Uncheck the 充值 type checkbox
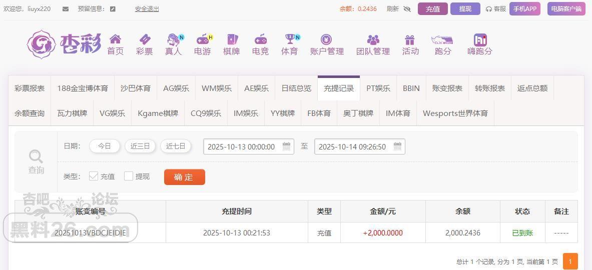This screenshot has height=270, width=592. (94, 176)
